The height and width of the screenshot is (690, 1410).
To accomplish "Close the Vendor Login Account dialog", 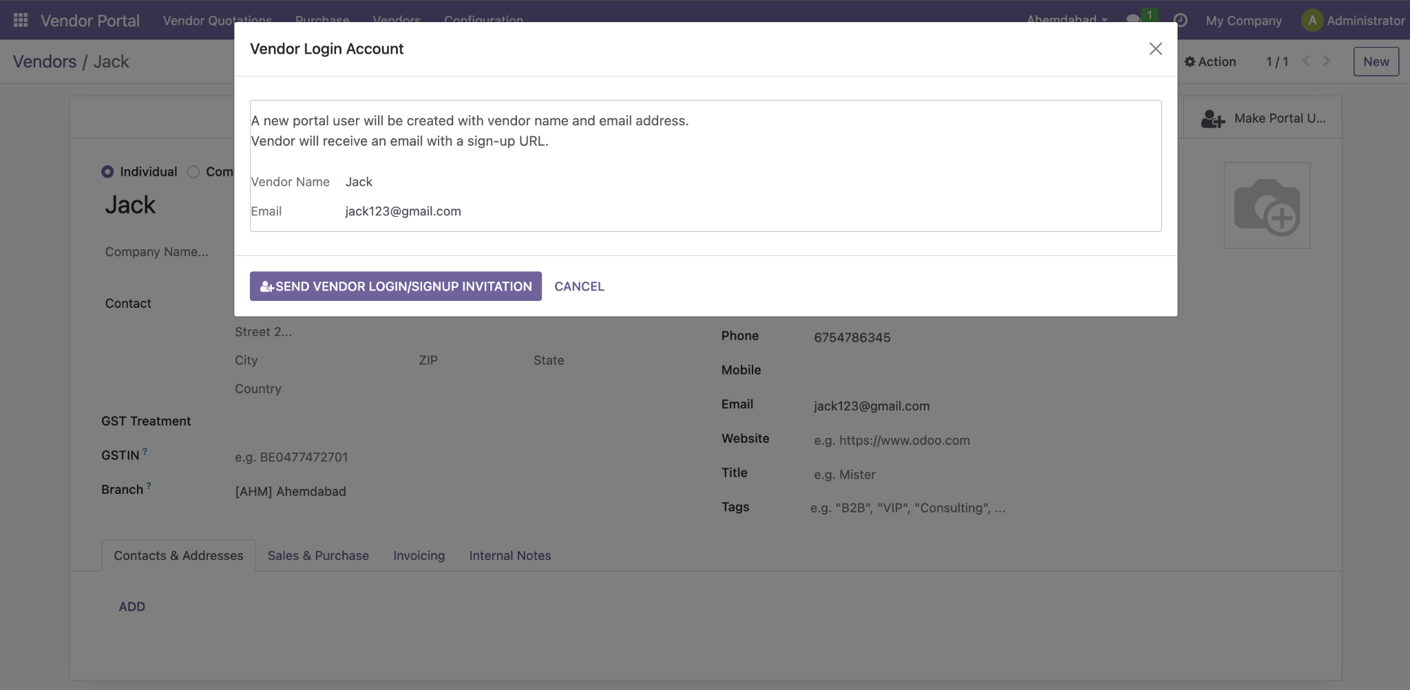I will coord(1155,49).
